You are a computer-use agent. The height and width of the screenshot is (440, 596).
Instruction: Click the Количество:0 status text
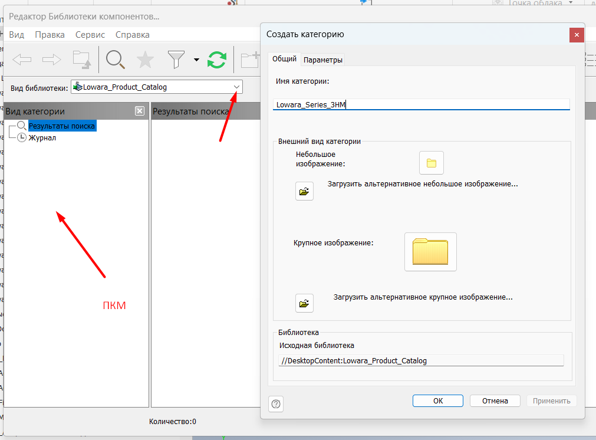[173, 421]
